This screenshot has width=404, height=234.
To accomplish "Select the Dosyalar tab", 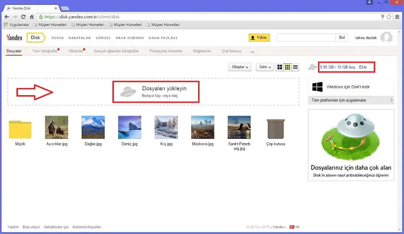I will click(14, 51).
